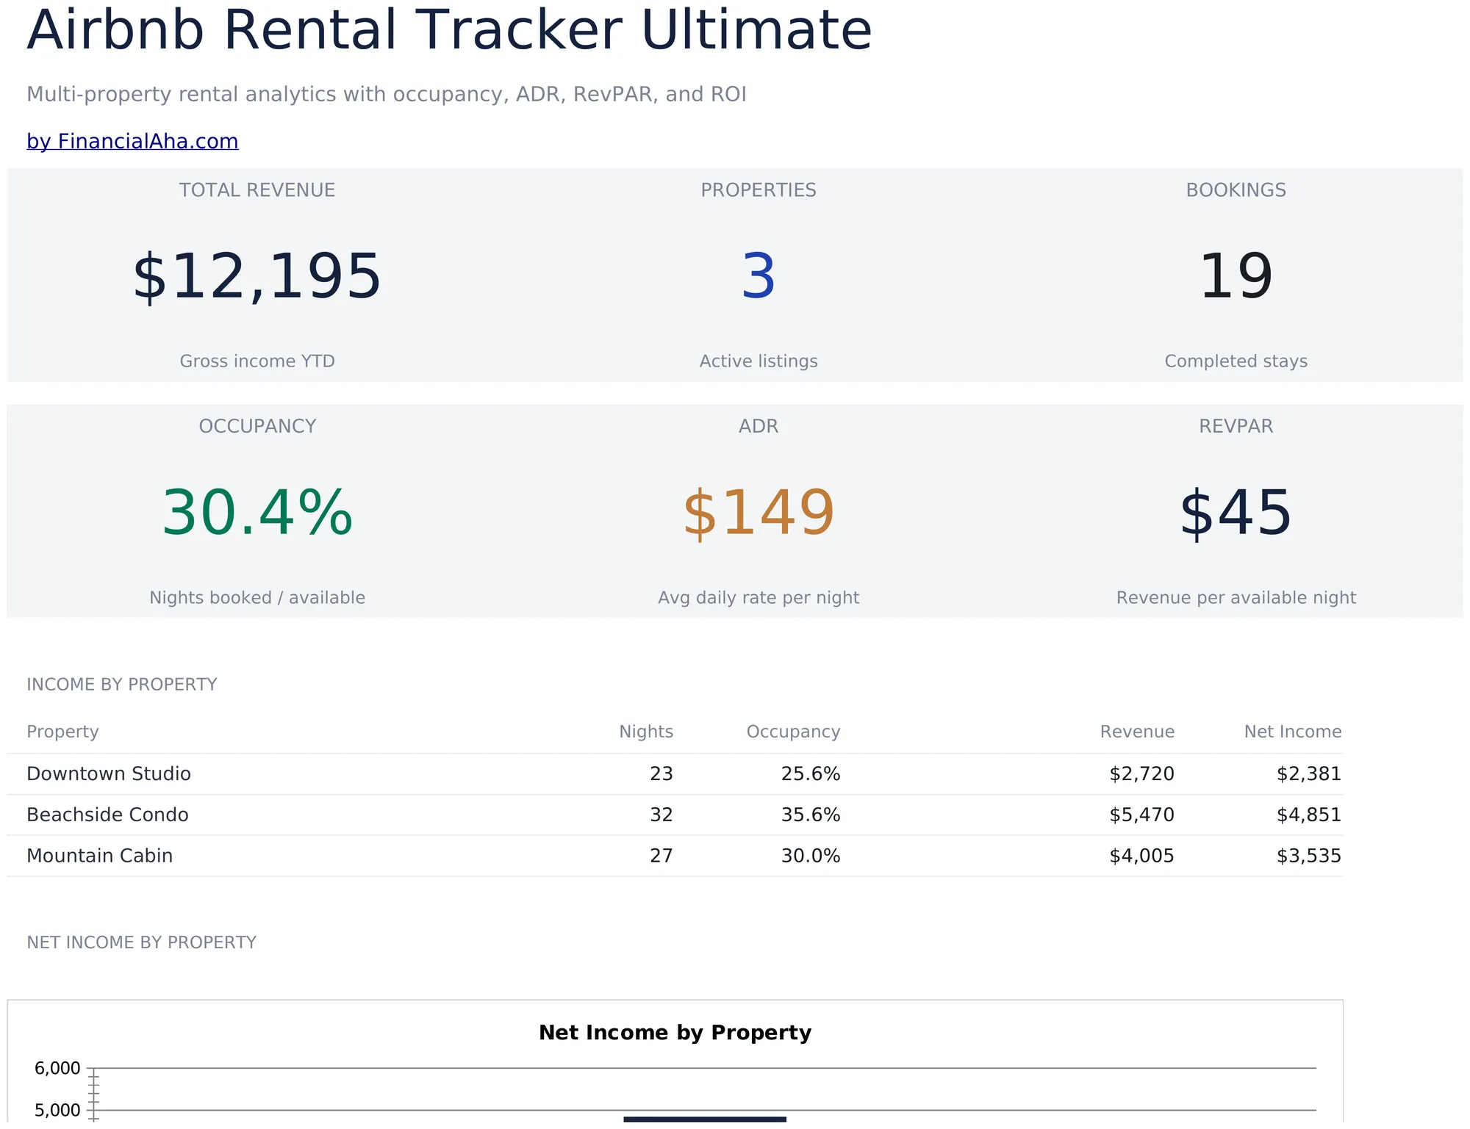Click the Gross income YTD caption

pyautogui.click(x=257, y=361)
